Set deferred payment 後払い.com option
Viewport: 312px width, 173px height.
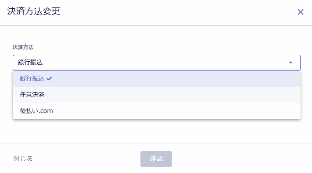click(157, 111)
